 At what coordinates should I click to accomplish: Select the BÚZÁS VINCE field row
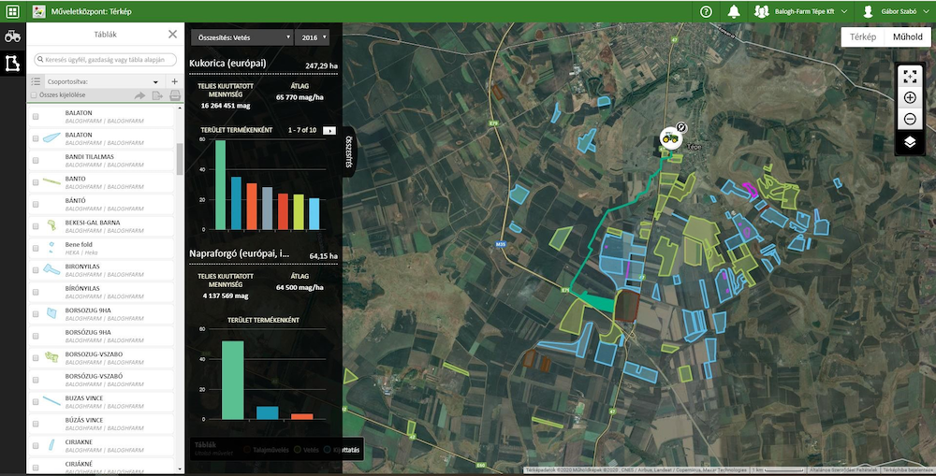tap(101, 425)
